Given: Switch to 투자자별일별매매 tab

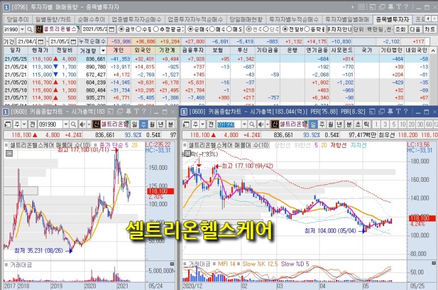Looking at the screenshot, I should tap(347, 19).
